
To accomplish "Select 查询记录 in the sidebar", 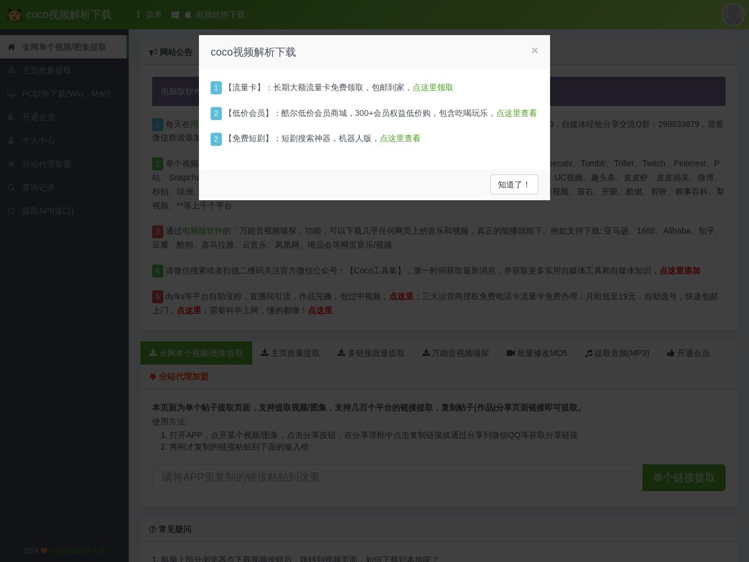I will click(x=64, y=187).
